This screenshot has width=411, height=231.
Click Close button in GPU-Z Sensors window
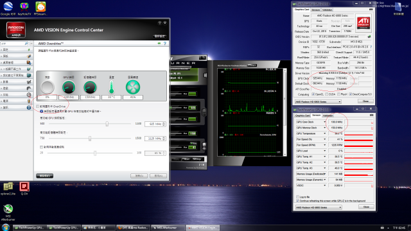pyautogui.click(x=366, y=207)
